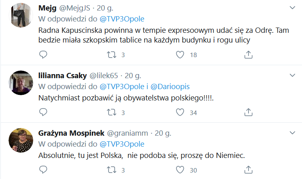Screen dimensions: 302x179
Task: Reply to lilianna Csaky's tweet
Action: (43, 112)
